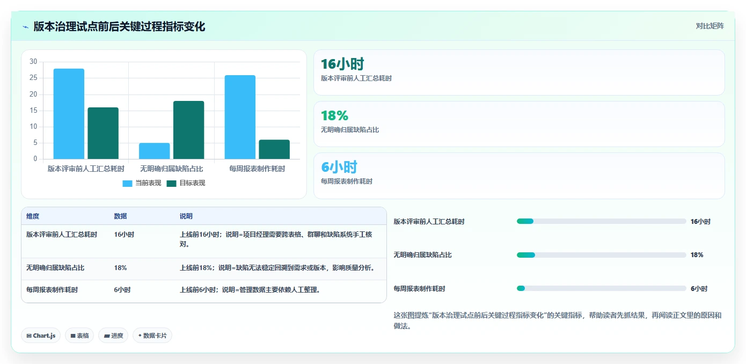The width and height of the screenshot is (746, 364).
Task: Select the 18% data card
Action: [x=519, y=124]
